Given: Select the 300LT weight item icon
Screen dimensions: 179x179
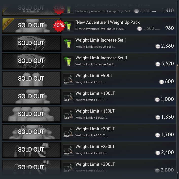Looking at the screenshot, I should click(x=68, y=168).
